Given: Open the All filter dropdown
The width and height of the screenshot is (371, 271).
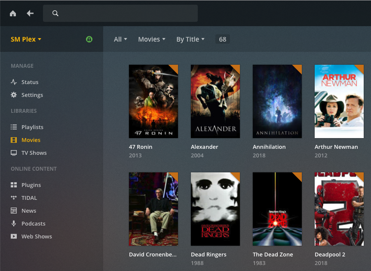Looking at the screenshot, I should coord(120,39).
